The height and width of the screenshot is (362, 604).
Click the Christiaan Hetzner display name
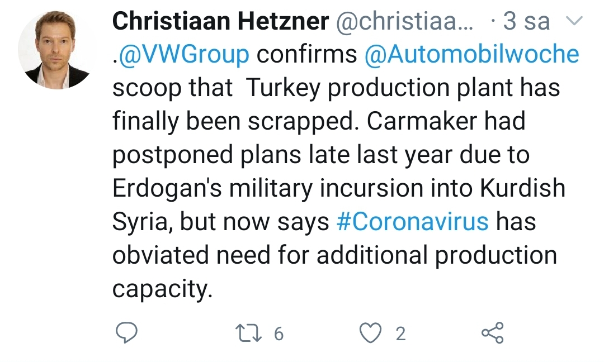tap(220, 22)
